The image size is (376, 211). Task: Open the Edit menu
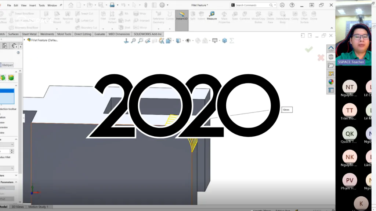[16, 5]
